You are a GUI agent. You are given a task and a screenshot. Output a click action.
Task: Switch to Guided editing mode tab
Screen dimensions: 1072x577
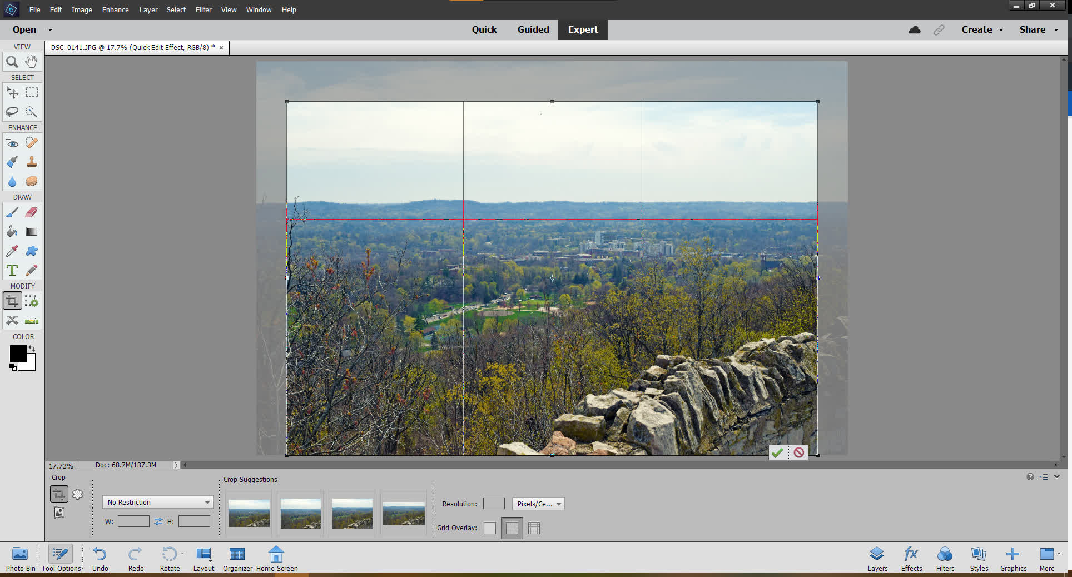pos(533,29)
